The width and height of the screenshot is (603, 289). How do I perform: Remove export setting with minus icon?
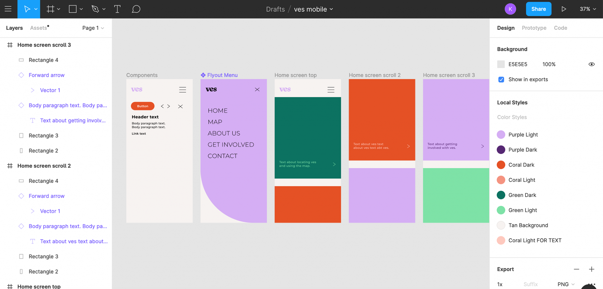point(576,269)
